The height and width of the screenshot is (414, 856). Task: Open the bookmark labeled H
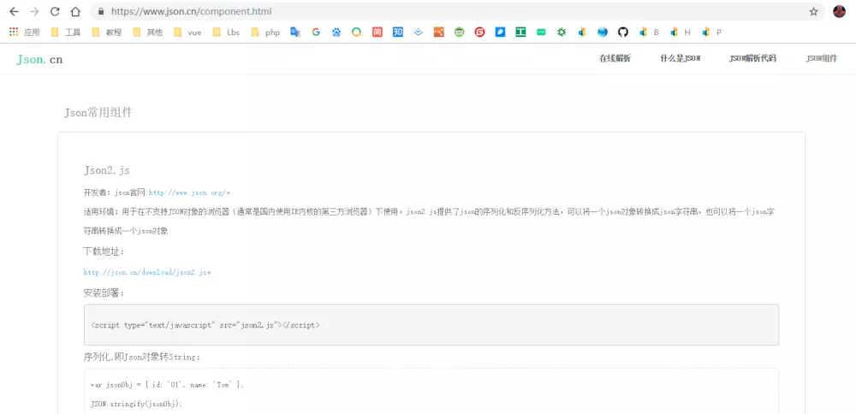(681, 33)
